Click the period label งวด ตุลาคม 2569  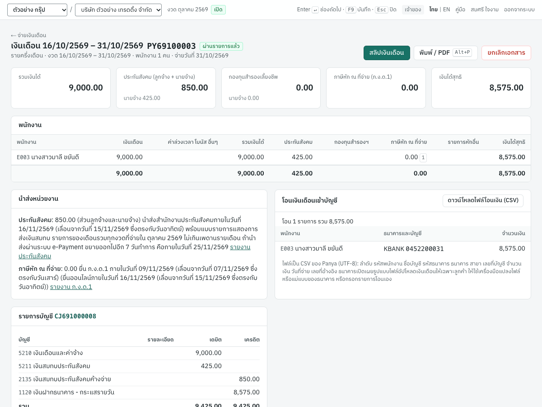click(187, 9)
